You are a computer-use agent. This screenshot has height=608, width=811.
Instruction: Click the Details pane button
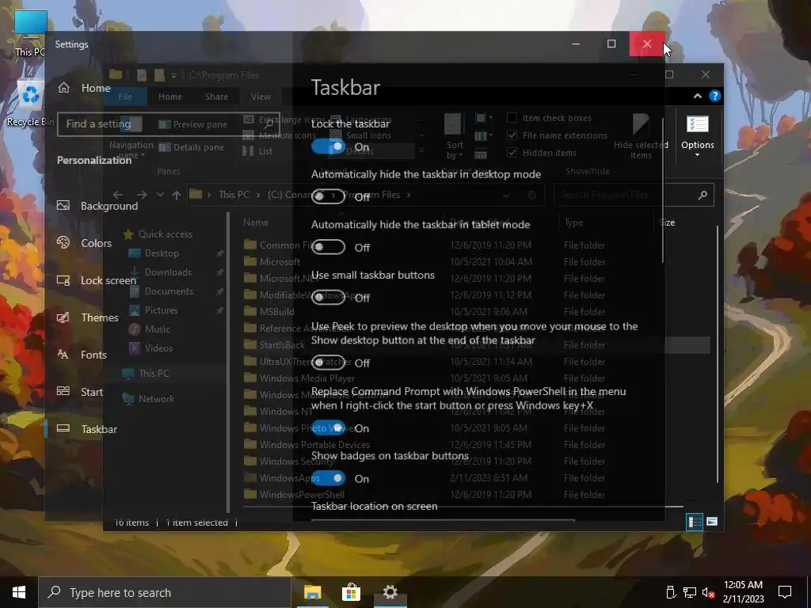192,147
